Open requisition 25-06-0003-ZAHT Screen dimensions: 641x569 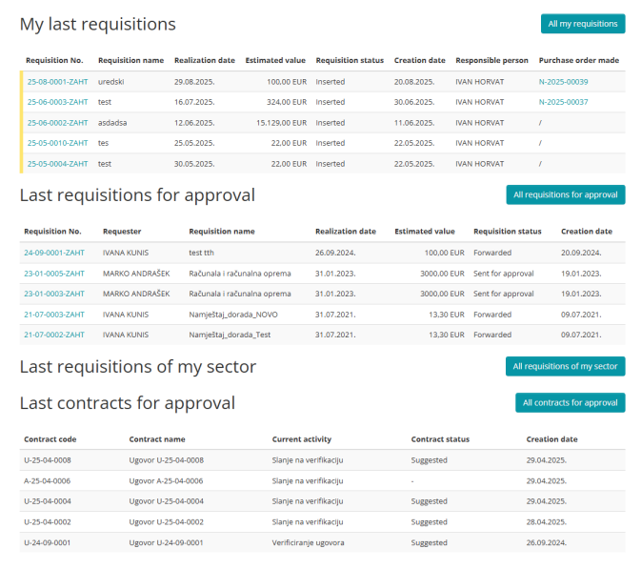tap(57, 102)
